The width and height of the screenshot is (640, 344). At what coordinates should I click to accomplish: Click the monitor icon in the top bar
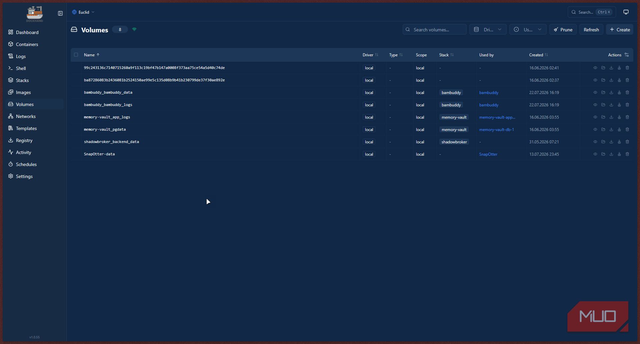click(x=626, y=12)
